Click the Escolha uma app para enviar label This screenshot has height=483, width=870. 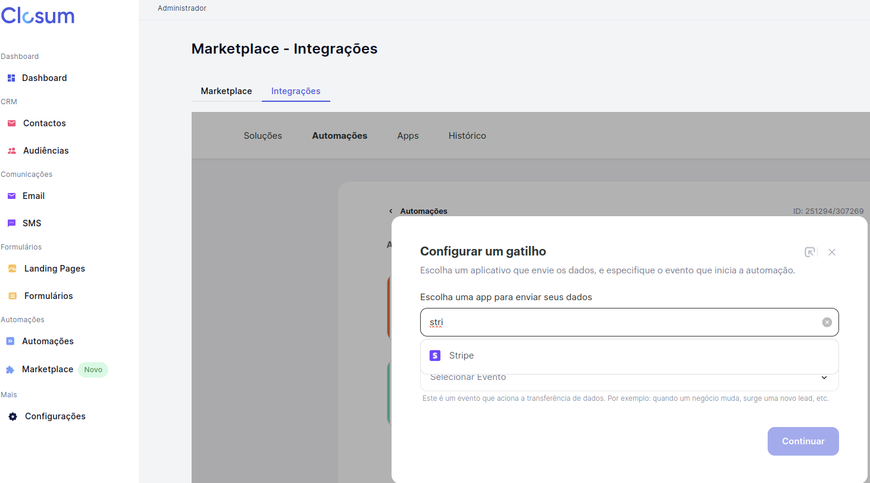tap(506, 297)
